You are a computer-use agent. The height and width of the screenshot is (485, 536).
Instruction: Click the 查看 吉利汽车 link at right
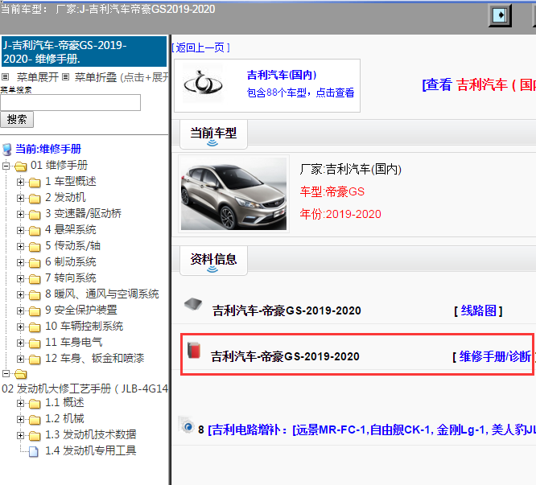(x=479, y=84)
